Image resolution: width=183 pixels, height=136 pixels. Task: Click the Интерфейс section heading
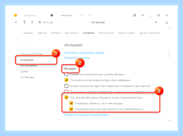(x=74, y=45)
